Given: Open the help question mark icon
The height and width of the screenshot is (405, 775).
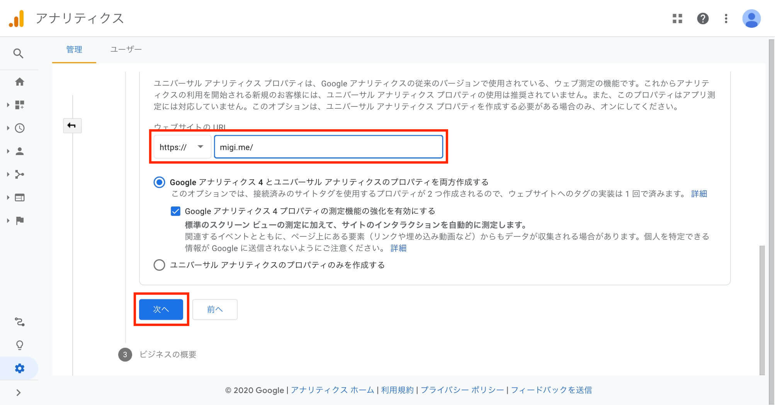Looking at the screenshot, I should (703, 19).
